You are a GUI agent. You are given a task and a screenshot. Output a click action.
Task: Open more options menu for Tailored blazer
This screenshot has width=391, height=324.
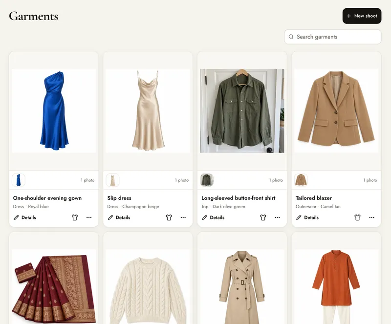[x=372, y=217]
